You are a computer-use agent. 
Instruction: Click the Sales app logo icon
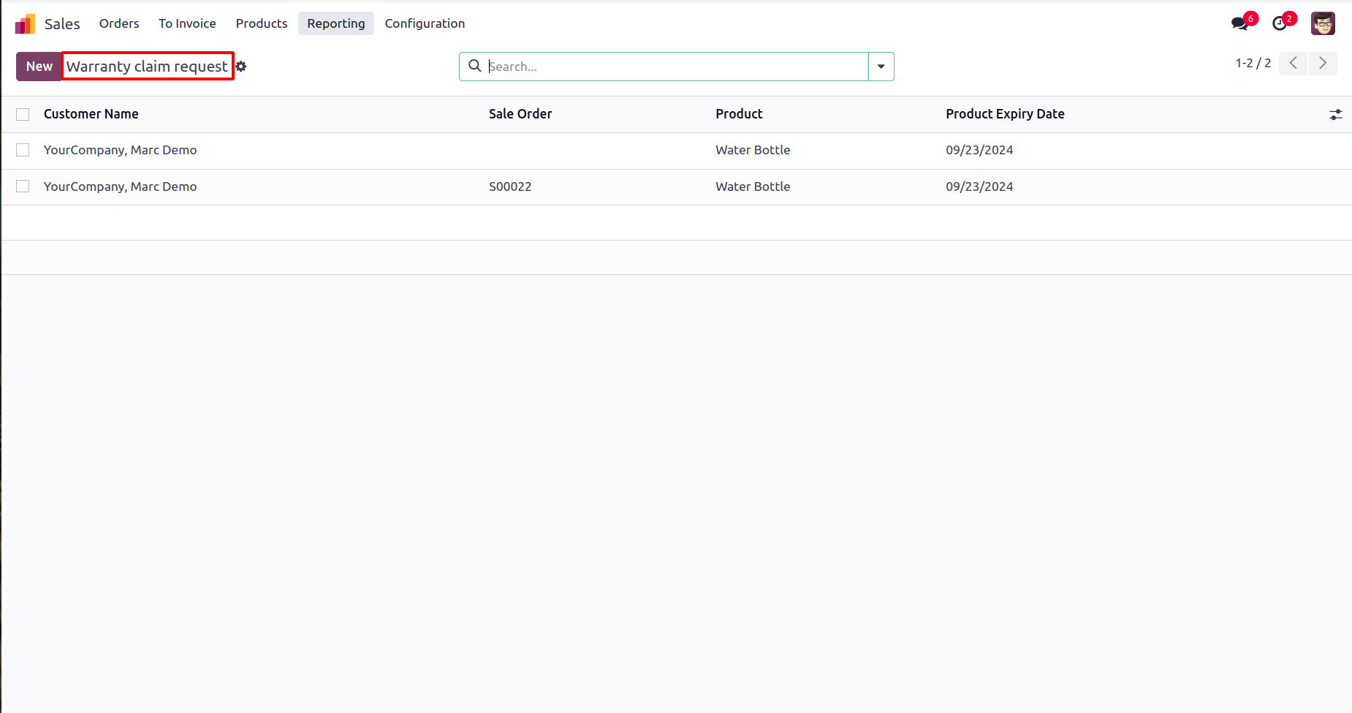pyautogui.click(x=25, y=23)
